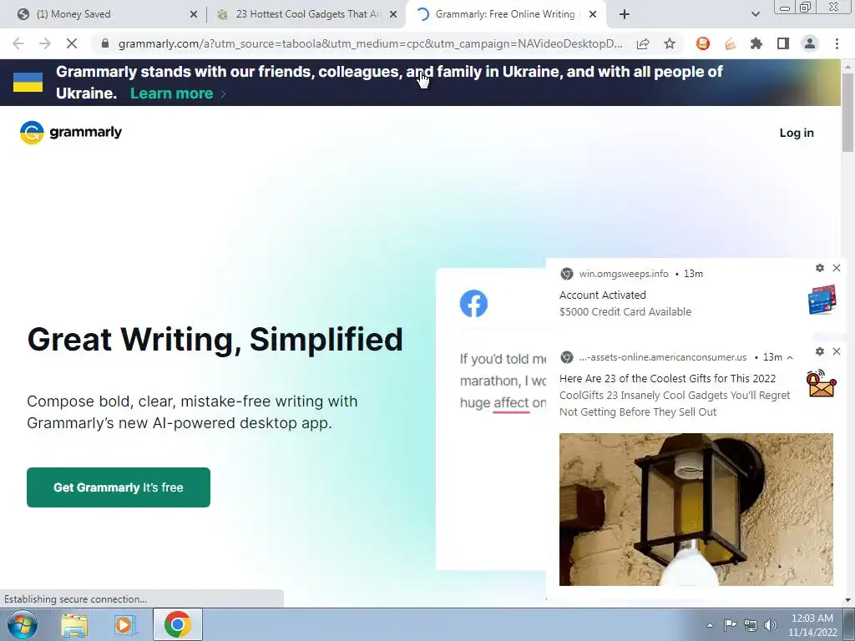Click the scrollbar down arrow
This screenshot has width=855, height=641.
(847, 600)
